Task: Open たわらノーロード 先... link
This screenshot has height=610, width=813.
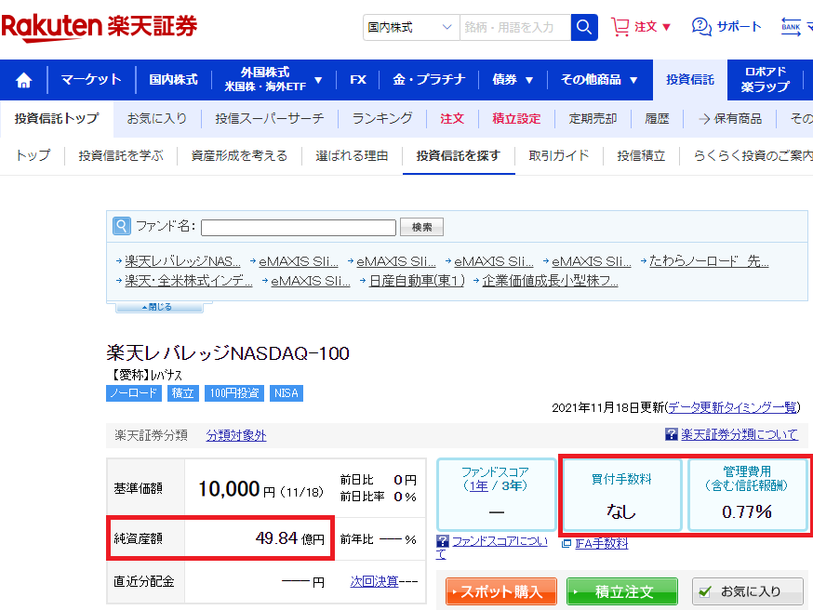Action: point(709,261)
